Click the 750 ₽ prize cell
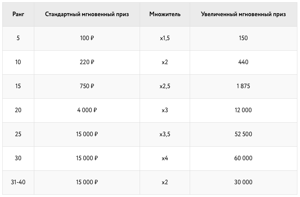Image resolution: width=300 pixels, height=197 pixels. [87, 86]
